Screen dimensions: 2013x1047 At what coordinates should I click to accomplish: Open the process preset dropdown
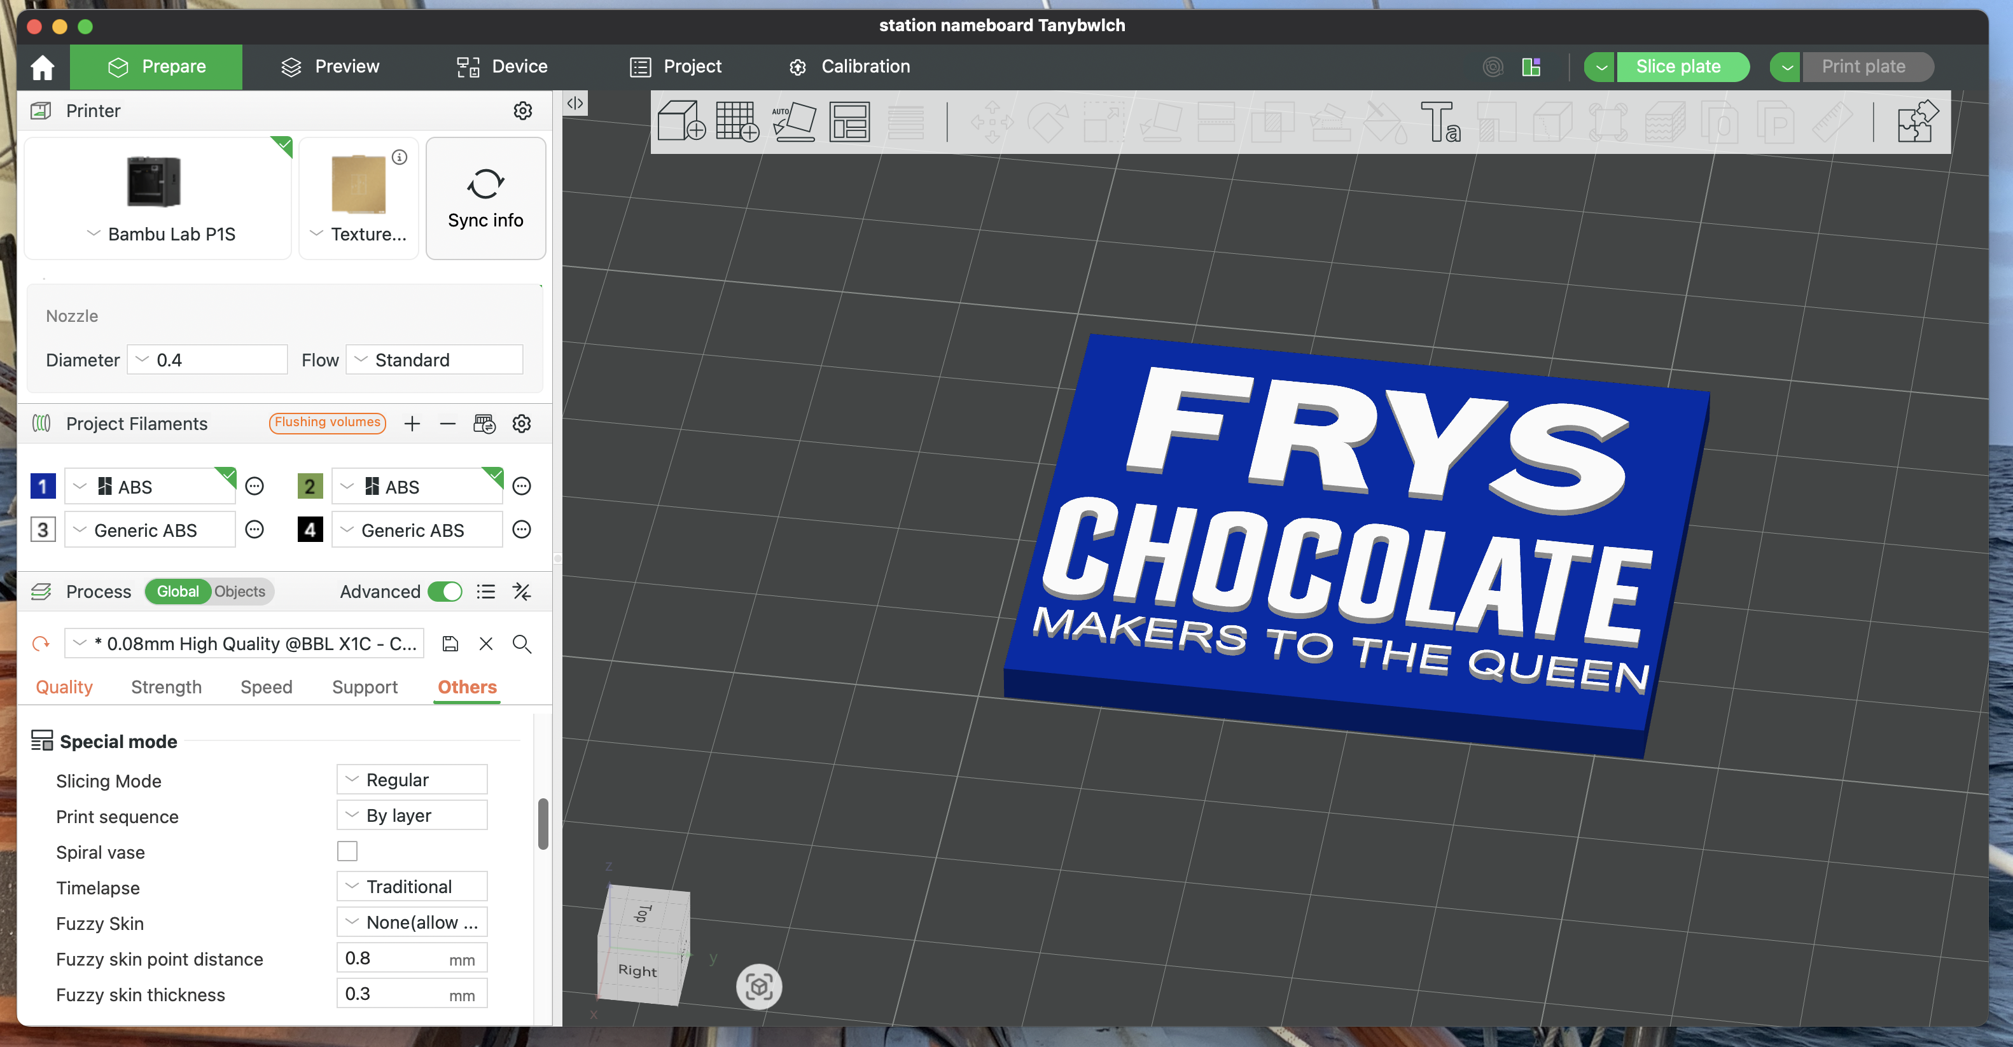(244, 644)
